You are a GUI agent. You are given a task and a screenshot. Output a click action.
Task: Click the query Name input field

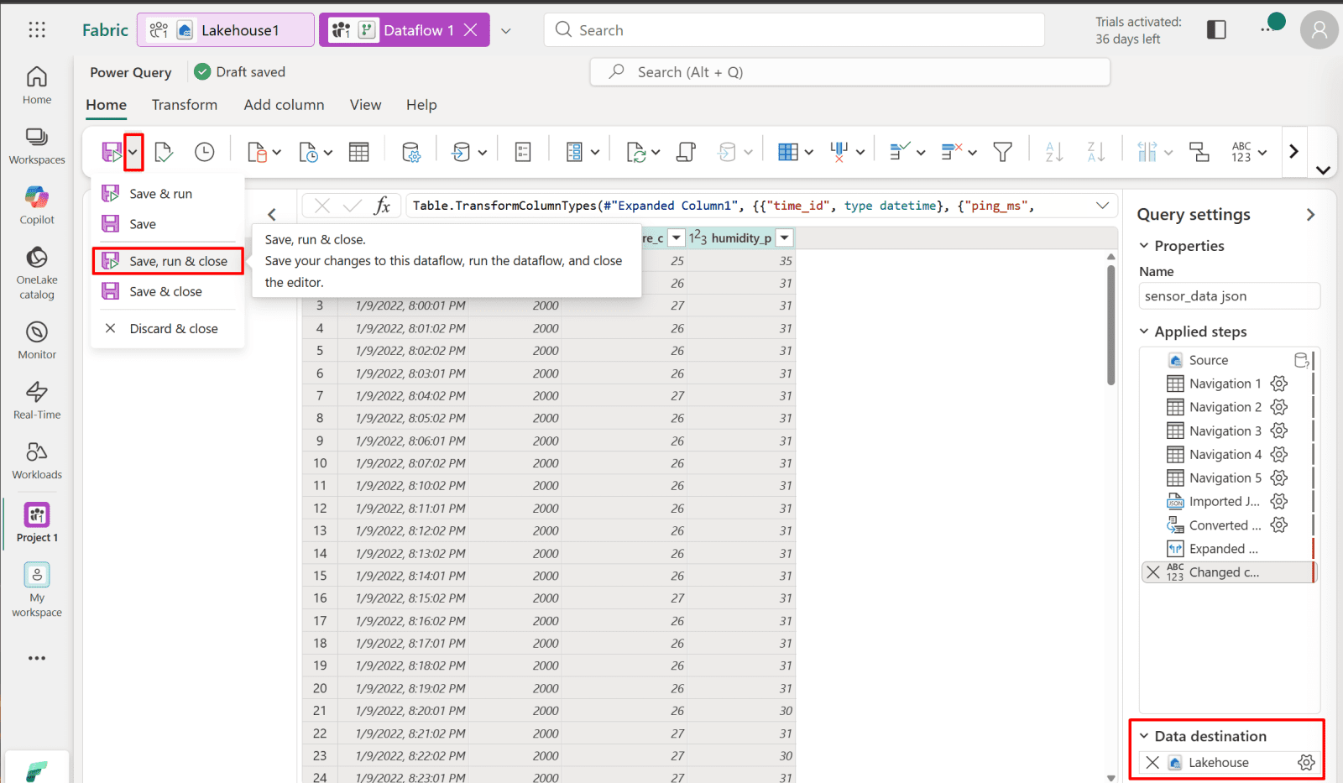click(x=1229, y=296)
